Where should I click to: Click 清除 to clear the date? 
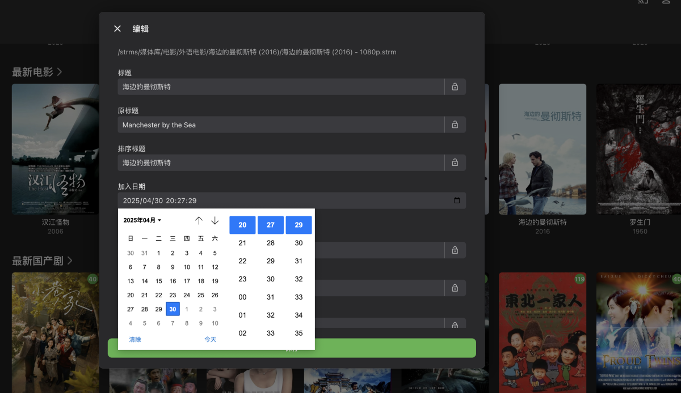click(x=135, y=339)
